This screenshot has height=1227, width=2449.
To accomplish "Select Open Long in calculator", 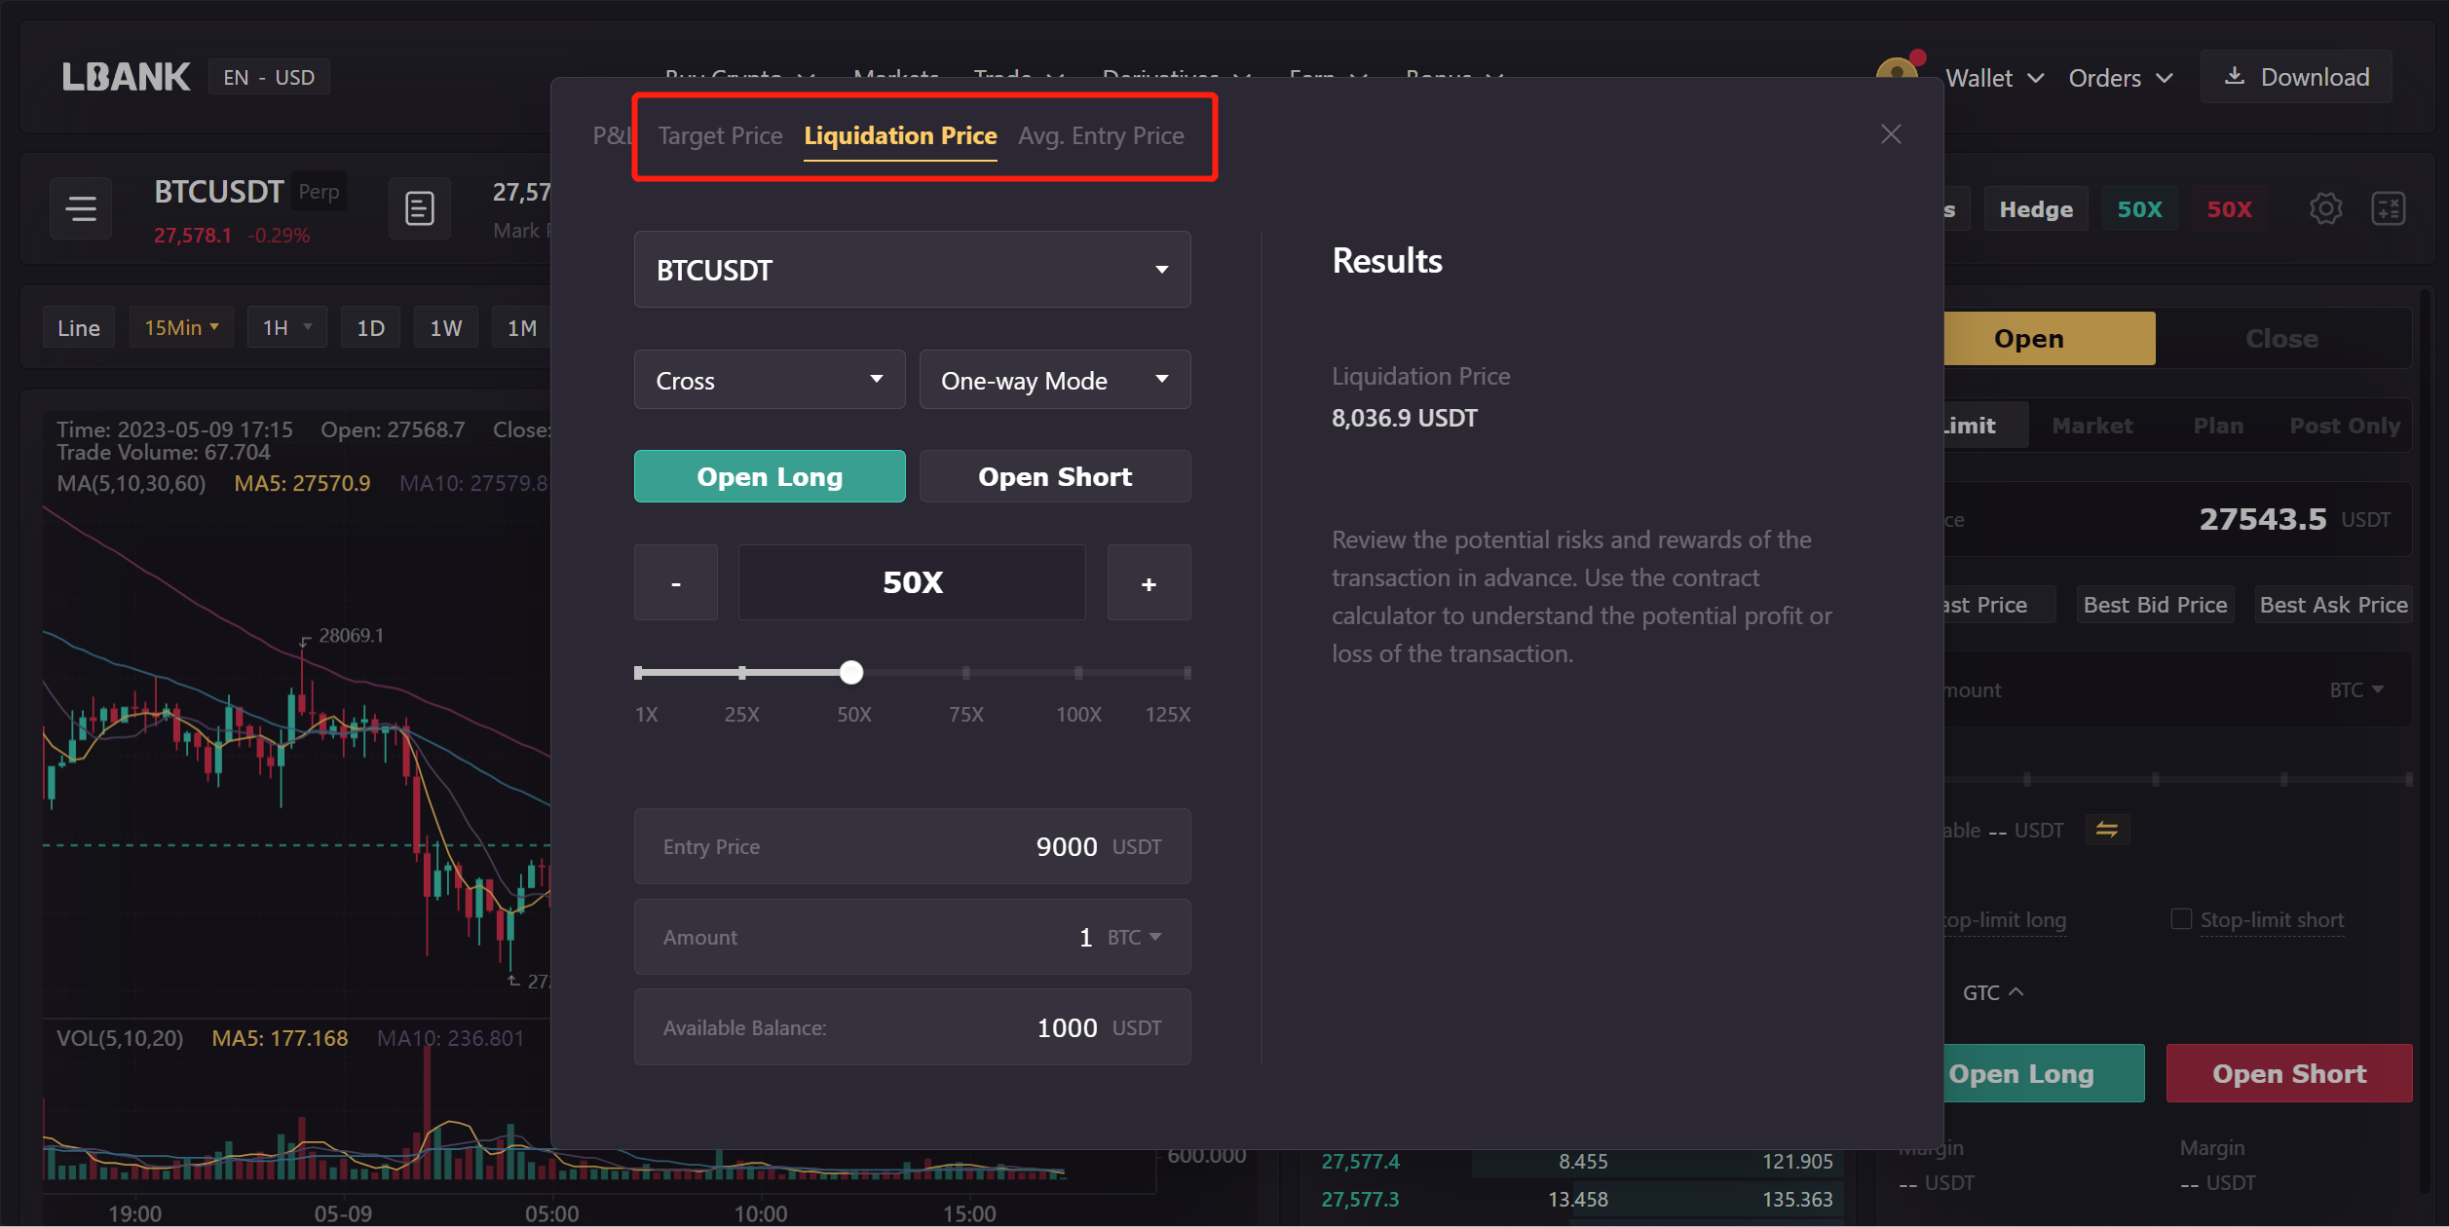I will tap(770, 476).
